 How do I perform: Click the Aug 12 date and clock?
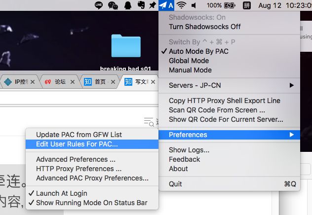pos(285,5)
